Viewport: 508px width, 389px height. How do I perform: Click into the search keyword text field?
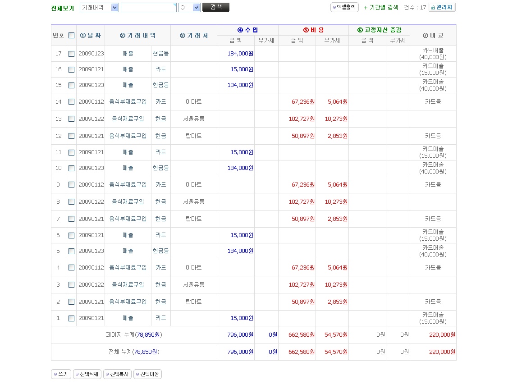pos(148,8)
